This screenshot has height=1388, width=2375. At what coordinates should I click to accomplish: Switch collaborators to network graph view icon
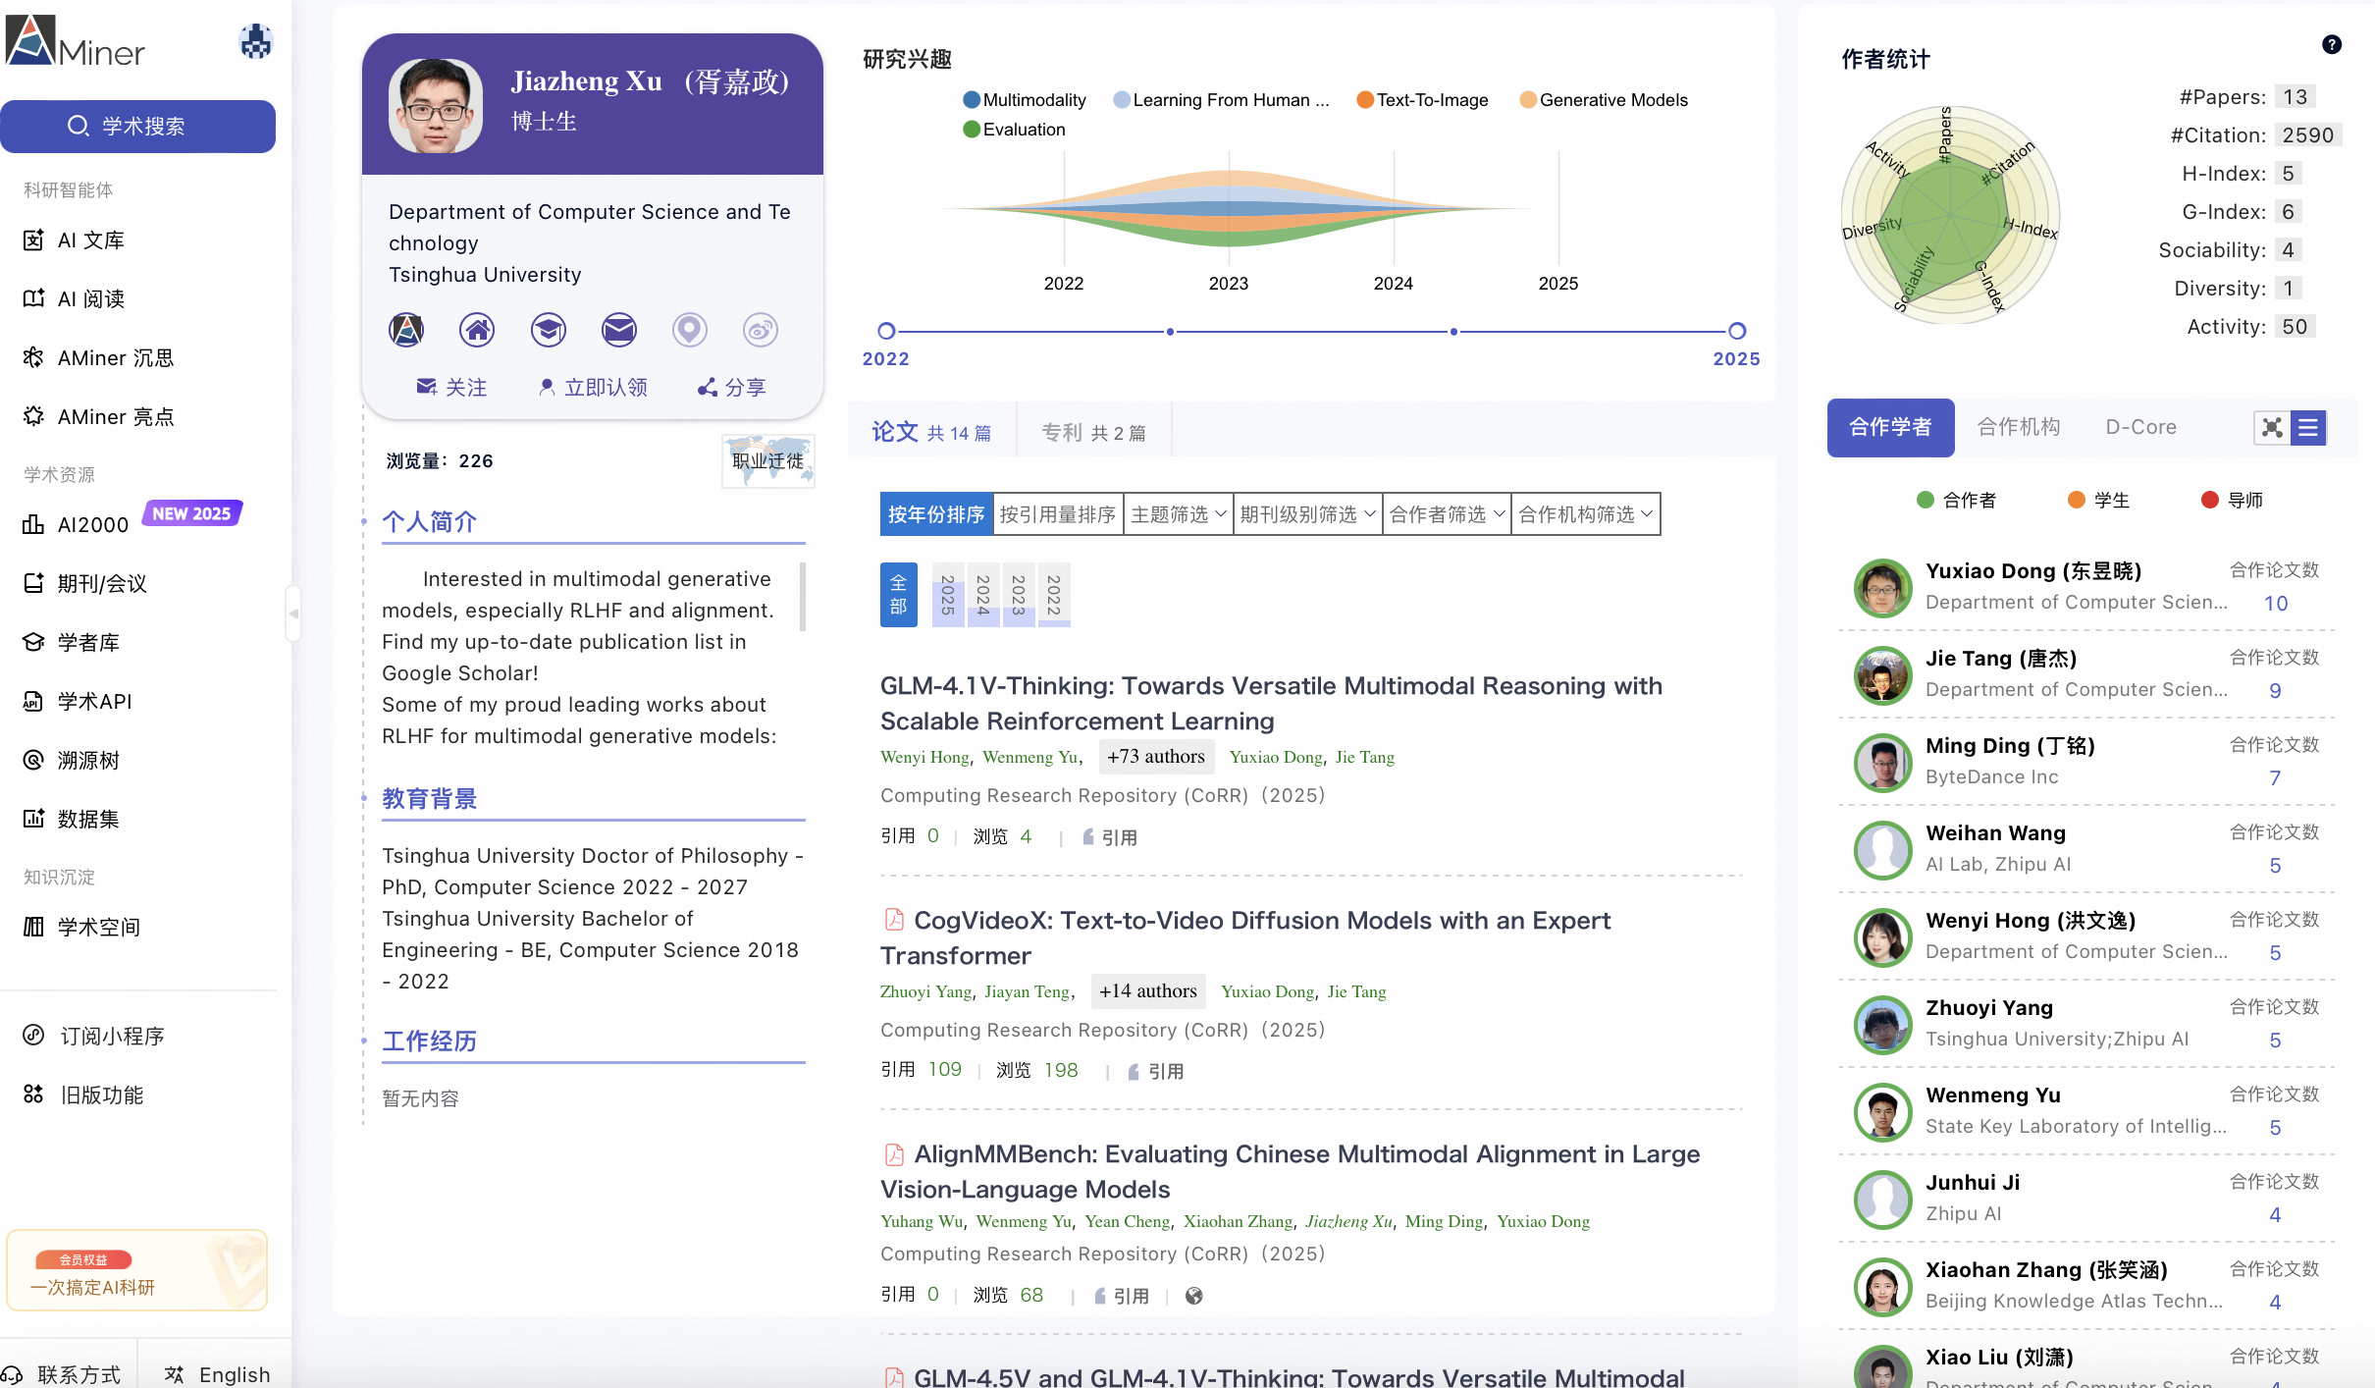point(2272,427)
